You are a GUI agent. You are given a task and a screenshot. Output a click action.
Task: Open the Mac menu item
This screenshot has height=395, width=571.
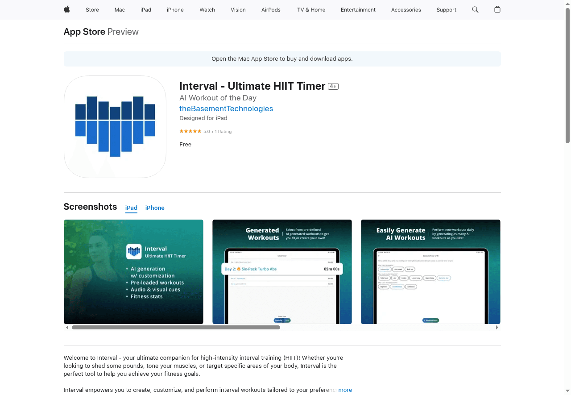(x=120, y=10)
